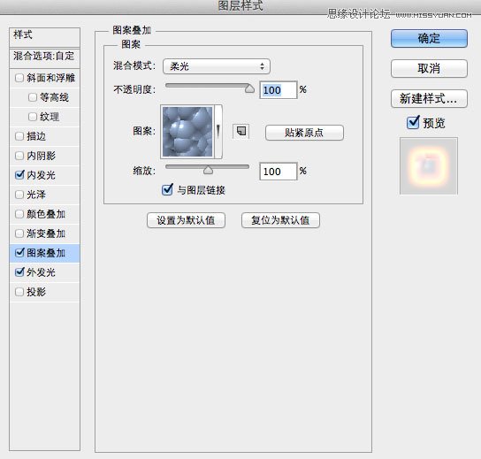The height and width of the screenshot is (459, 481).
Task: Open the 内发光 settings panel
Action: pos(41,175)
